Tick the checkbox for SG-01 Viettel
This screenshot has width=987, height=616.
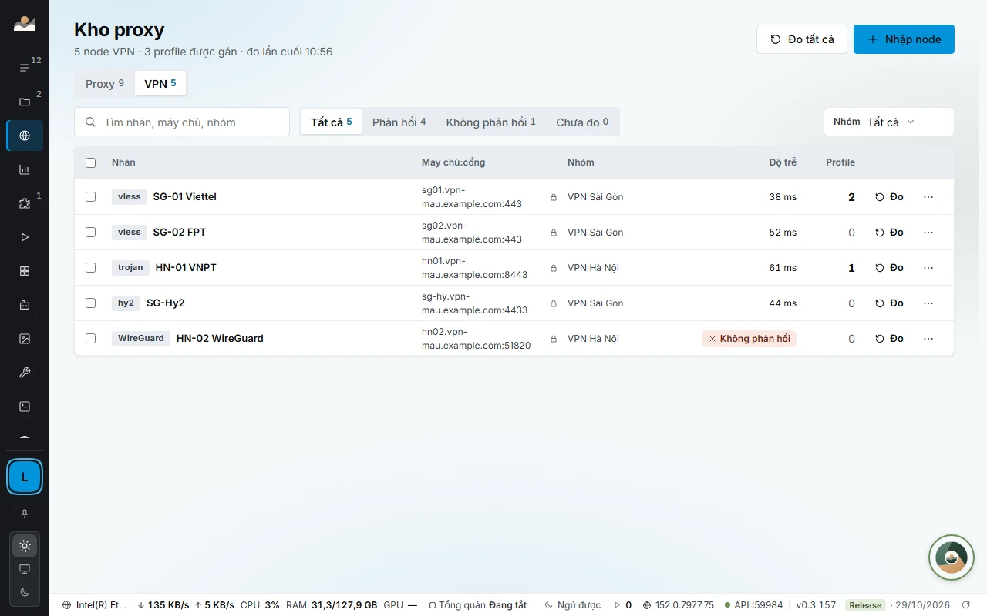(91, 197)
